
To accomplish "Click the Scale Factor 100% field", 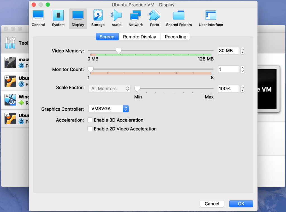I will click(x=228, y=89).
